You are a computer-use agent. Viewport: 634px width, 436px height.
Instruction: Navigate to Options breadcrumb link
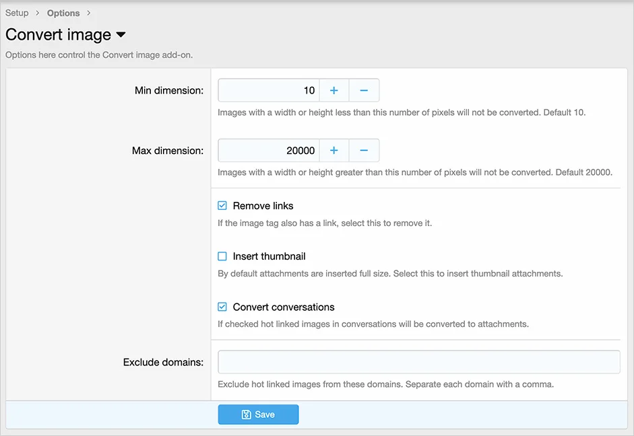click(63, 13)
